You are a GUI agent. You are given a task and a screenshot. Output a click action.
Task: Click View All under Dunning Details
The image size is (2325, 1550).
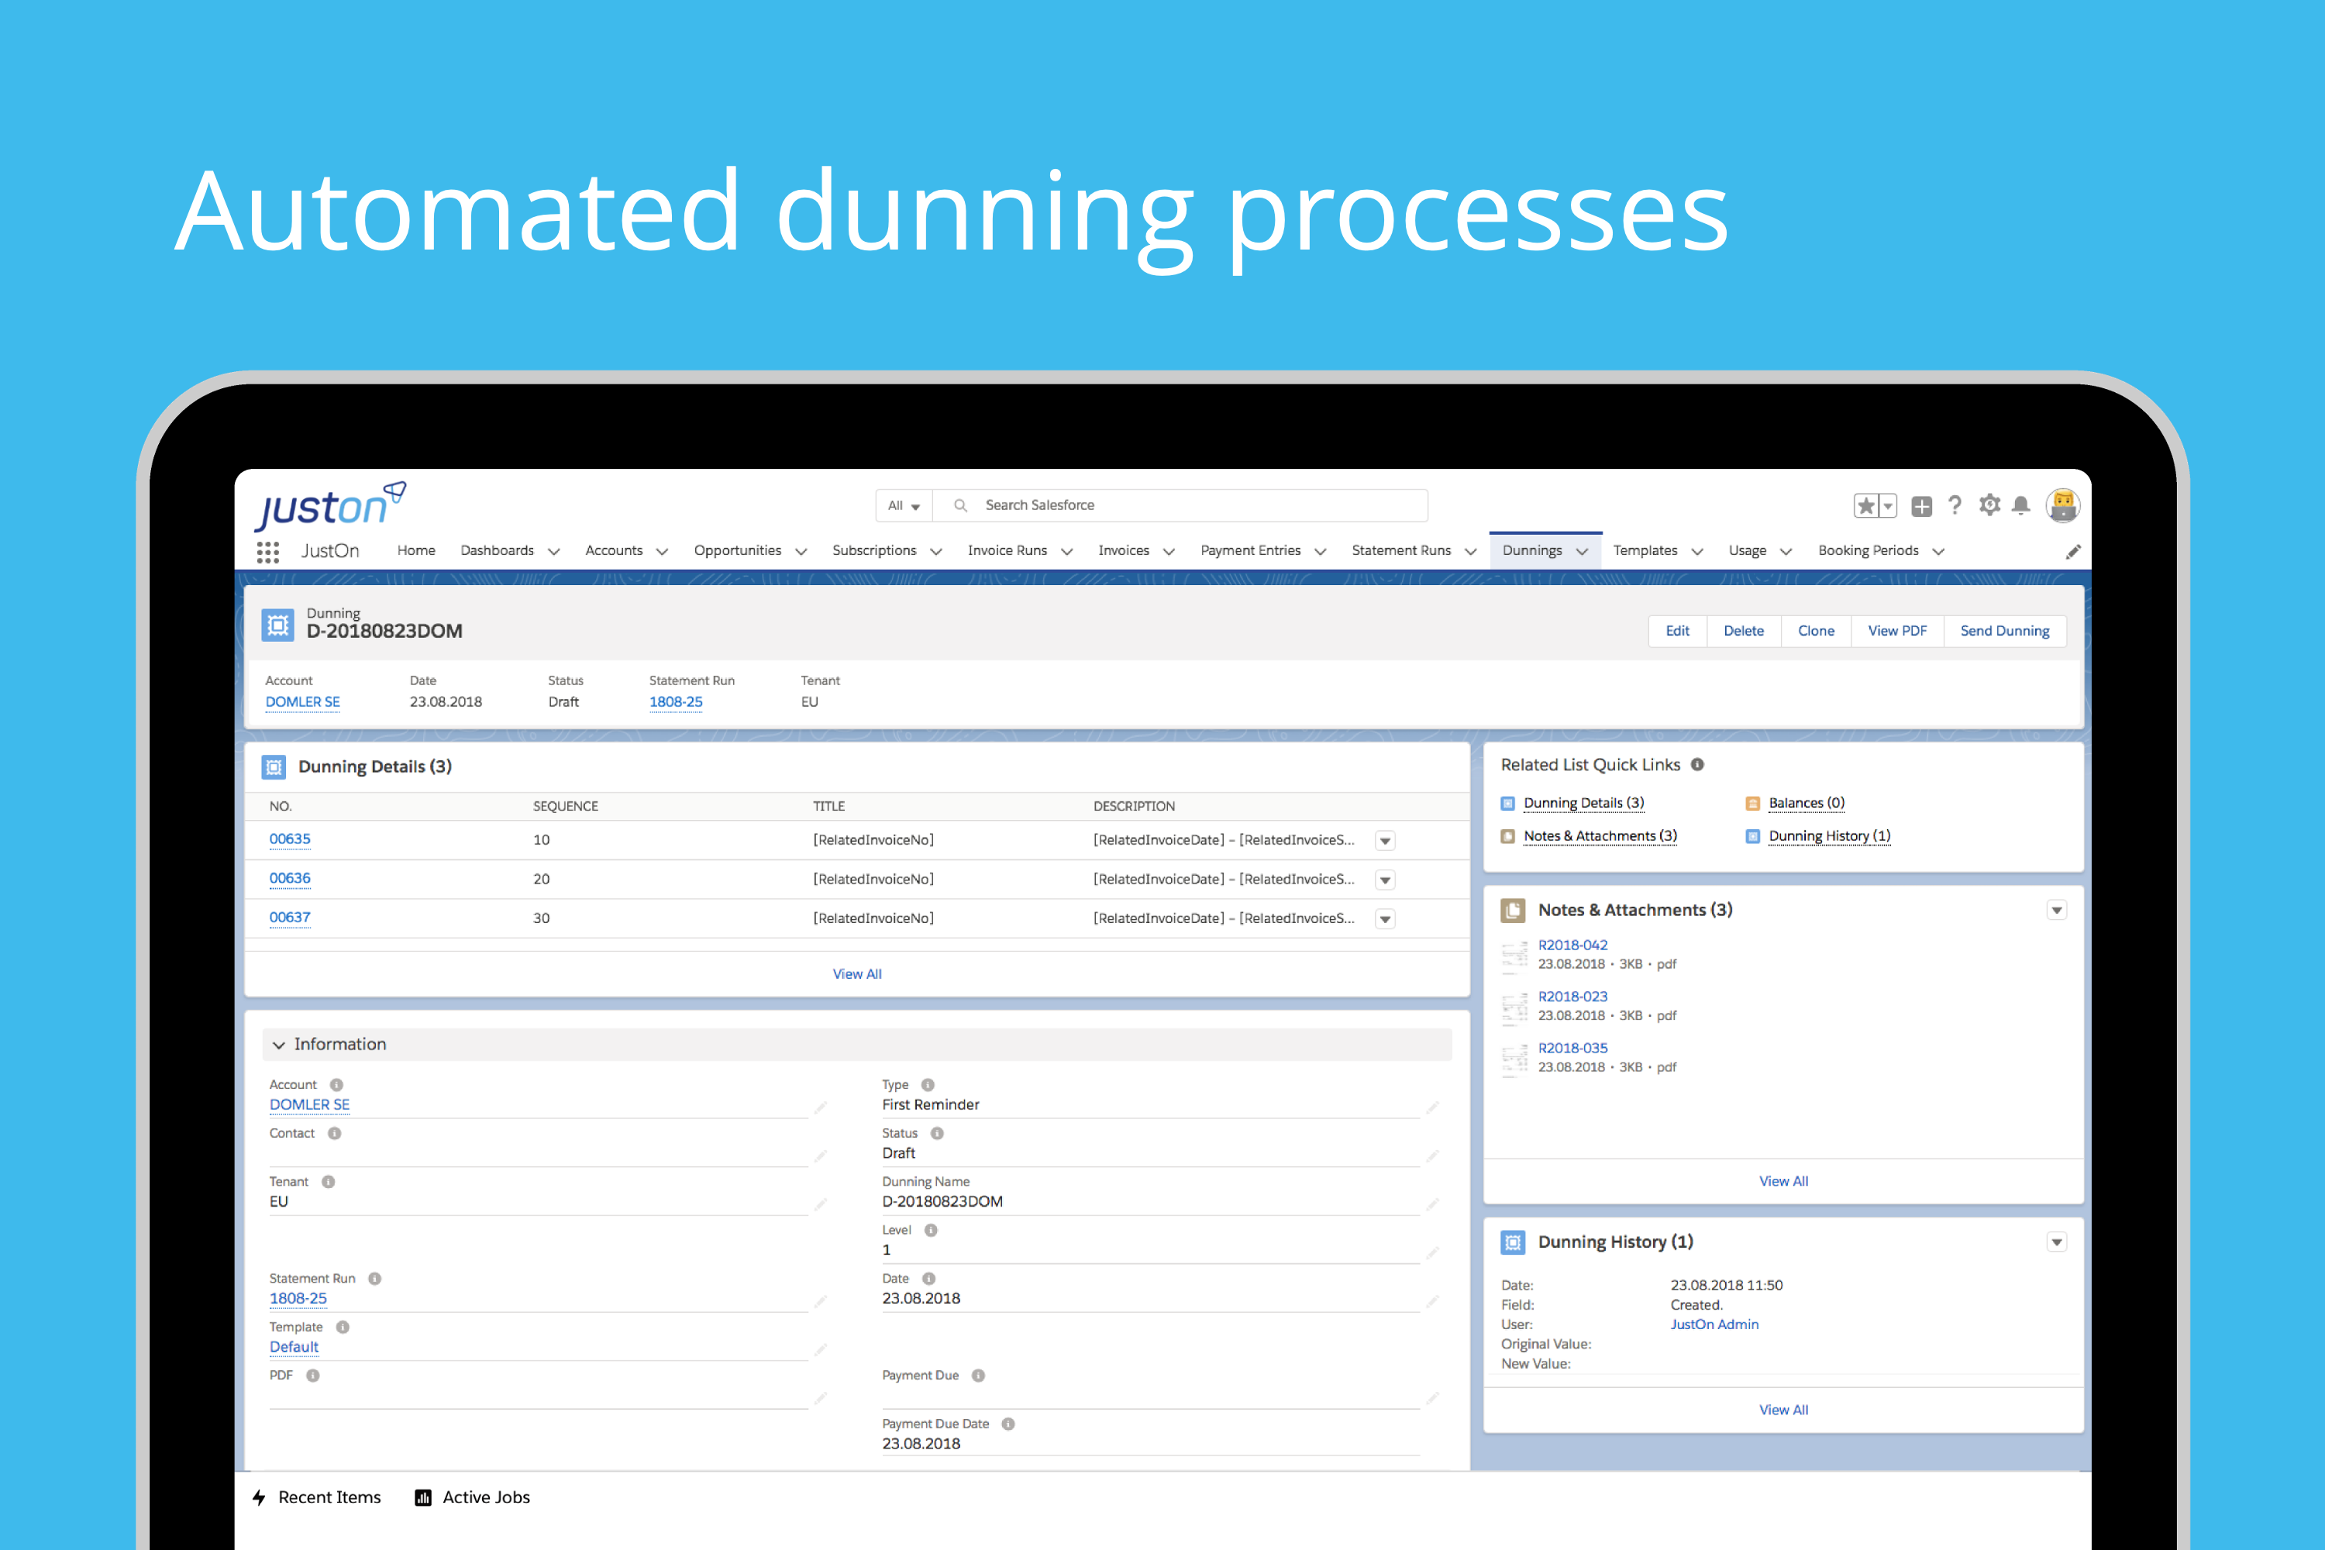point(857,973)
